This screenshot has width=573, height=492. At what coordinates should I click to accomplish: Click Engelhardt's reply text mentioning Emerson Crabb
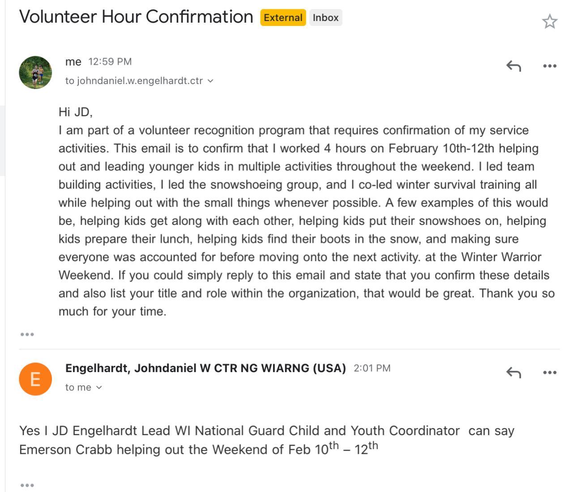tap(266, 440)
